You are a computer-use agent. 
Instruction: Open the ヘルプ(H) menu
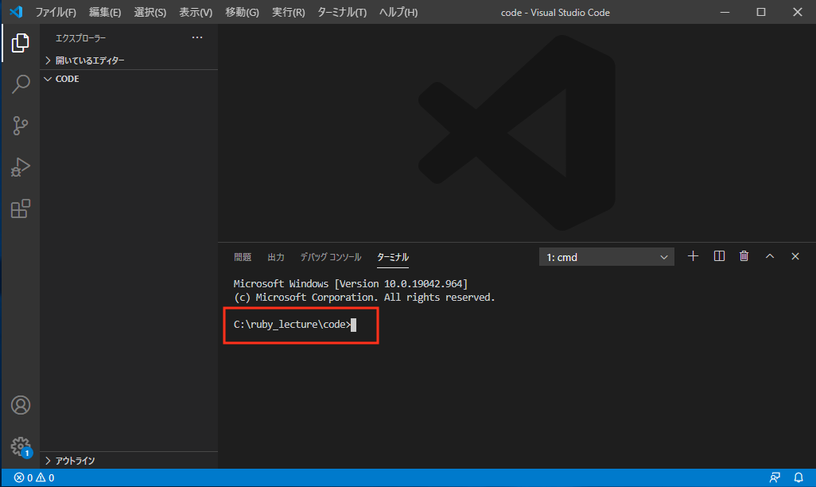[x=398, y=12]
